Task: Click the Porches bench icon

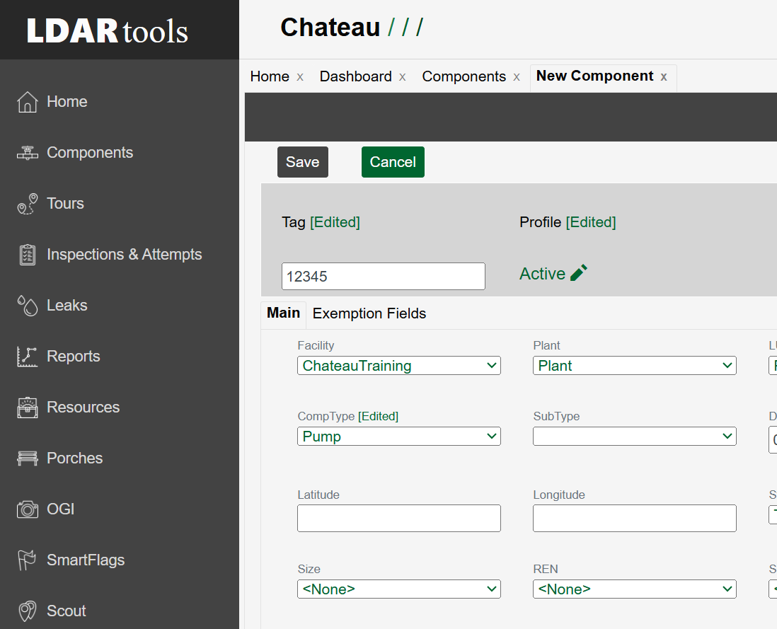Action: click(28, 458)
